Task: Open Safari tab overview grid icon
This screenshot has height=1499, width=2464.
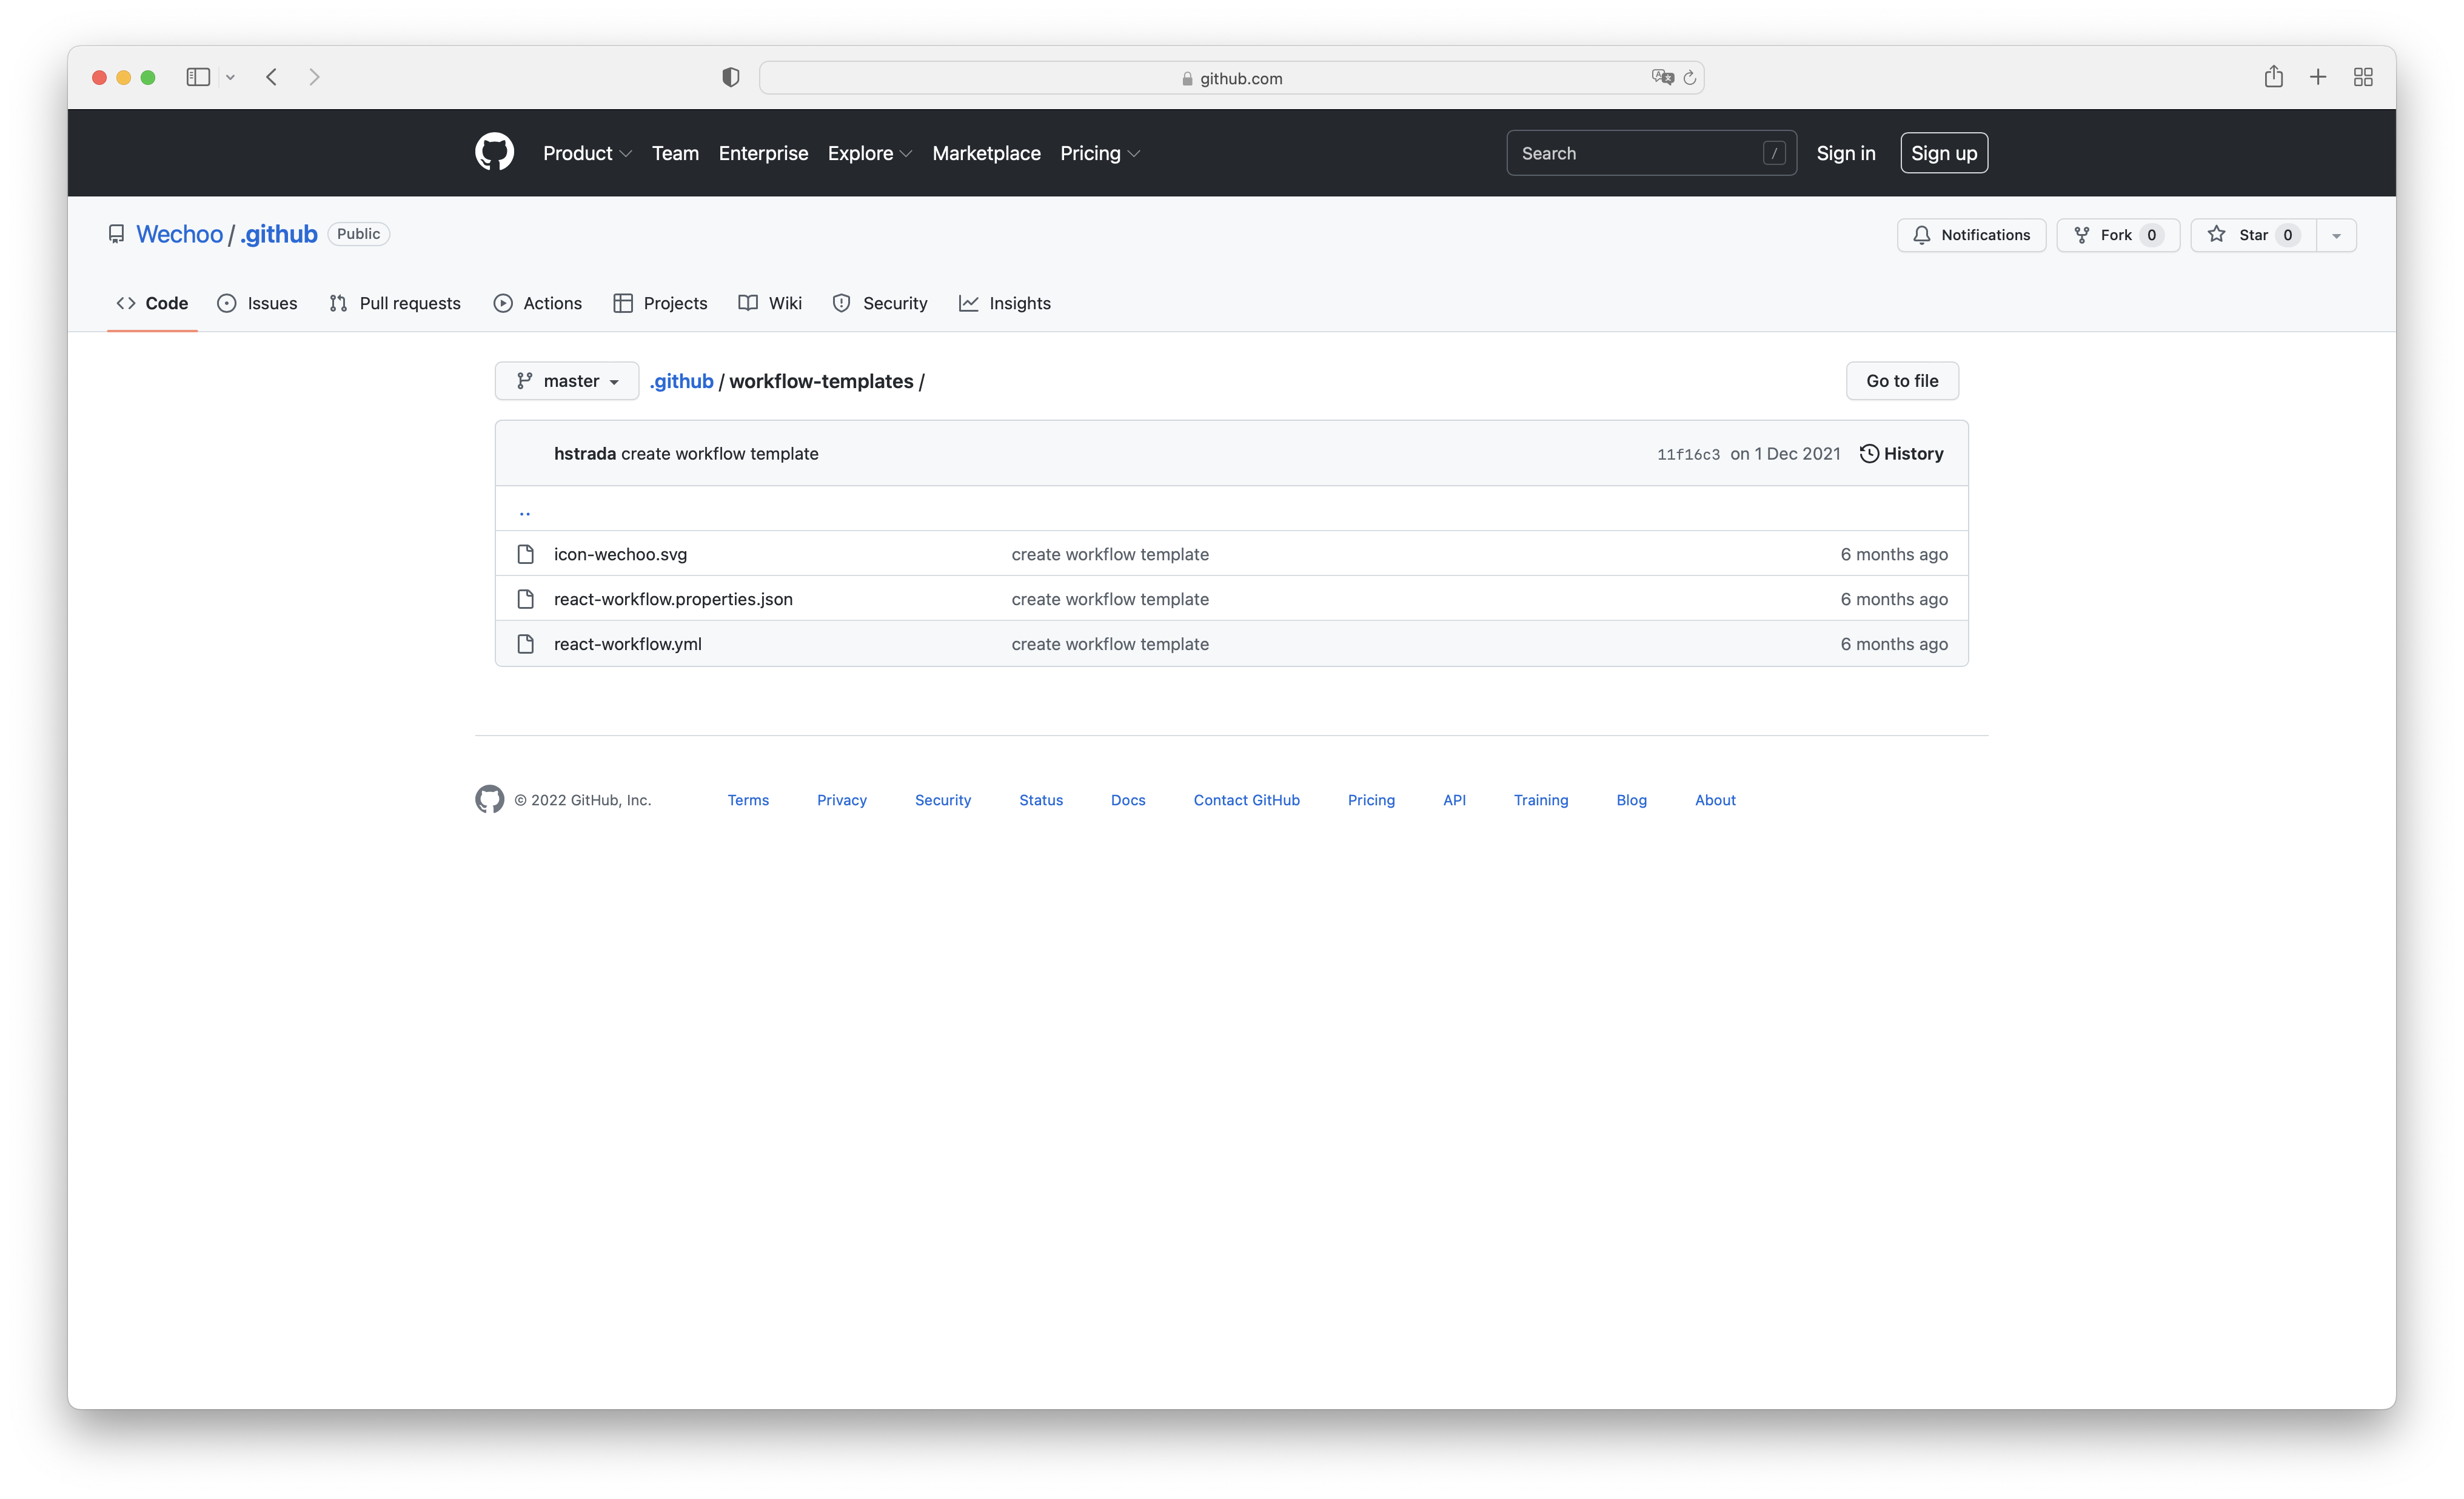Action: (x=2363, y=77)
